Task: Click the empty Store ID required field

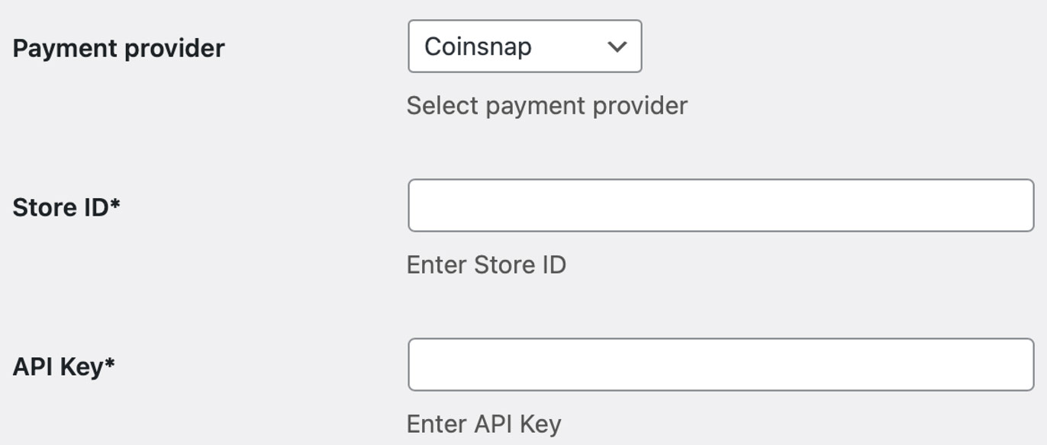Action: (722, 203)
